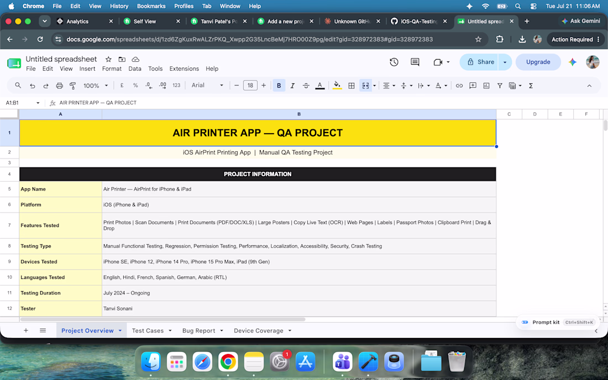This screenshot has height=380, width=608.
Task: Bookmark this page star icon
Action: pyautogui.click(x=478, y=39)
